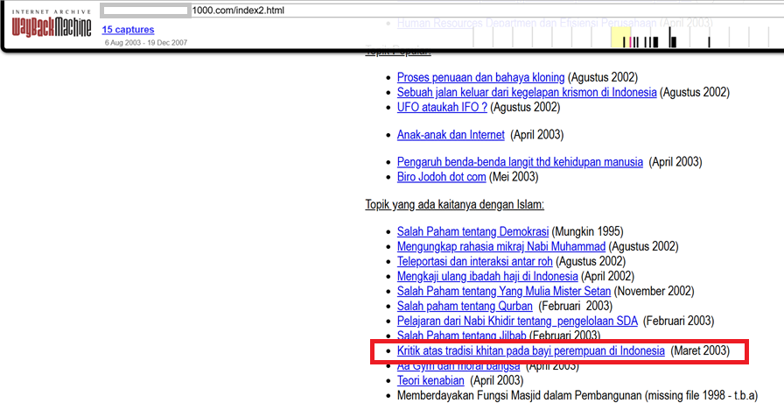
Task: Open 'Sebuah jalan keluar dari kegelapan krismon' link
Action: click(526, 92)
